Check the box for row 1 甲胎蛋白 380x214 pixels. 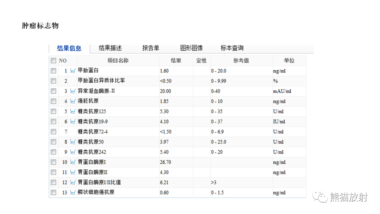click(x=53, y=71)
